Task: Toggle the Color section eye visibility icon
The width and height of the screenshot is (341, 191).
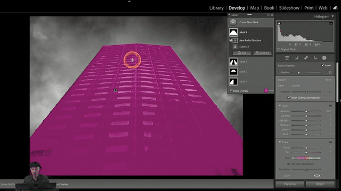Action: (x=330, y=142)
